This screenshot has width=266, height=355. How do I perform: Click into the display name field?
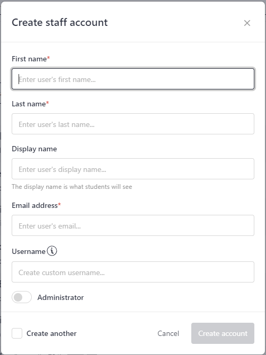click(133, 169)
